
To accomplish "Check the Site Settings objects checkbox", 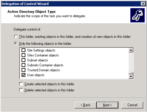I will pyautogui.click(x=23, y=50).
